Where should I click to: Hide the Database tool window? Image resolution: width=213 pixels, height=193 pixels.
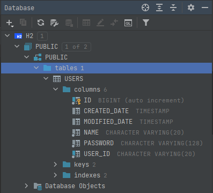pos(205,8)
